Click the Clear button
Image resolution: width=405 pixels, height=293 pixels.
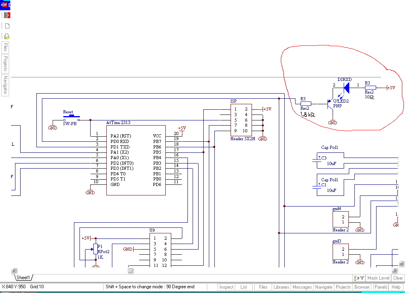(398, 278)
